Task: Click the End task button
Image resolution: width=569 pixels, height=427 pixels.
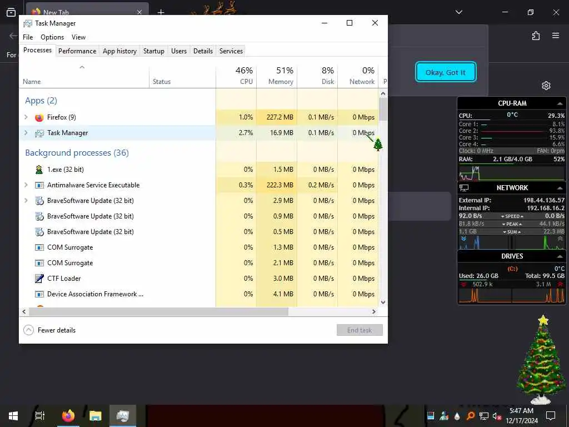Action: tap(360, 330)
